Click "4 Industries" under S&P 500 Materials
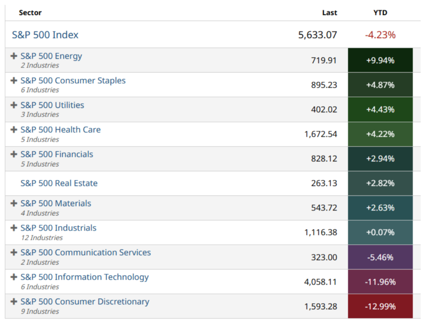427x325 pixels. [40, 213]
